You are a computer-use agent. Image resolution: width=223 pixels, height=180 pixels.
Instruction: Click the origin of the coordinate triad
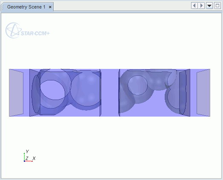click(x=24, y=161)
